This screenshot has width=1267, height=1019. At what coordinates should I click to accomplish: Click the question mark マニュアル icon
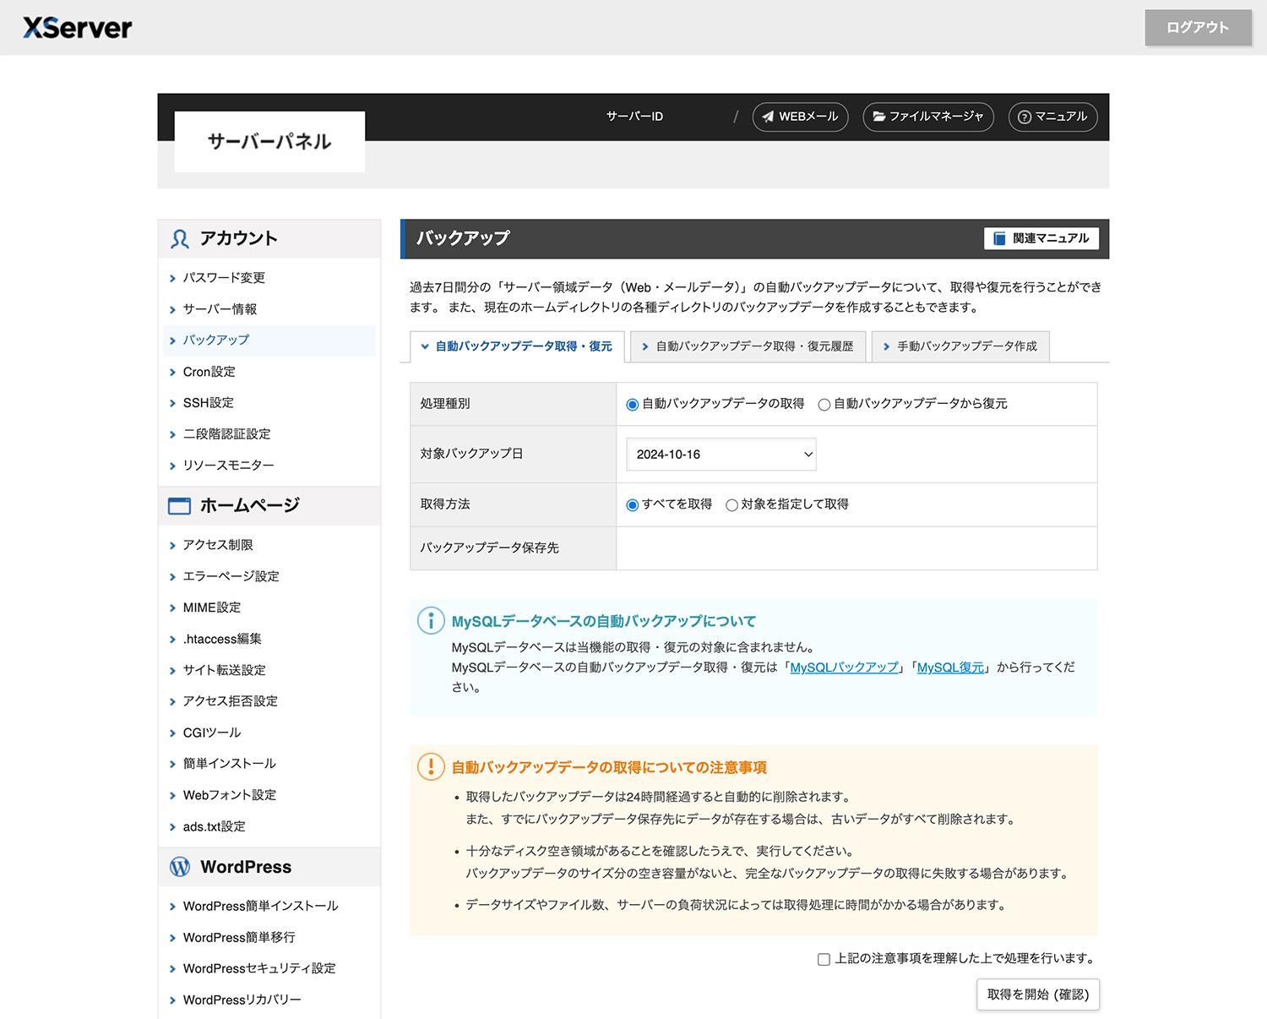pyautogui.click(x=1025, y=117)
